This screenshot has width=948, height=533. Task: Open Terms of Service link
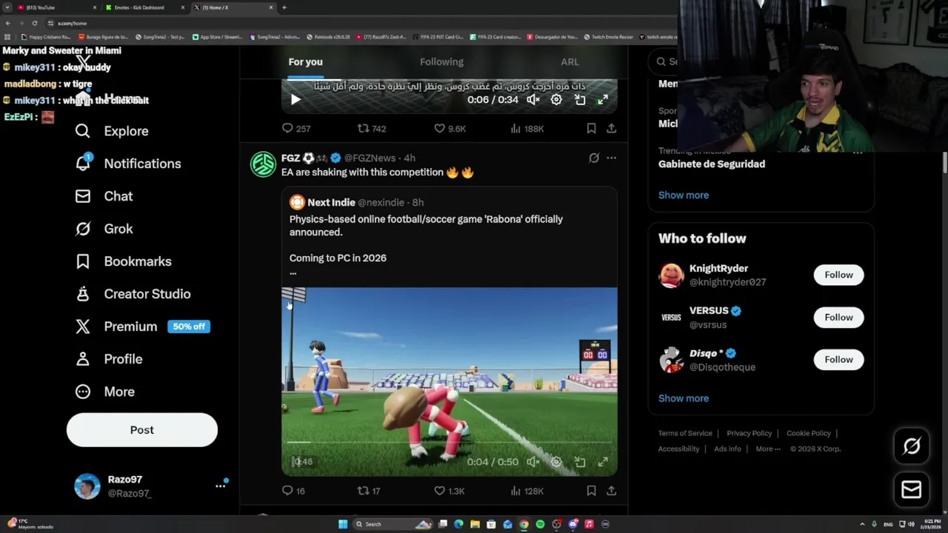click(685, 433)
